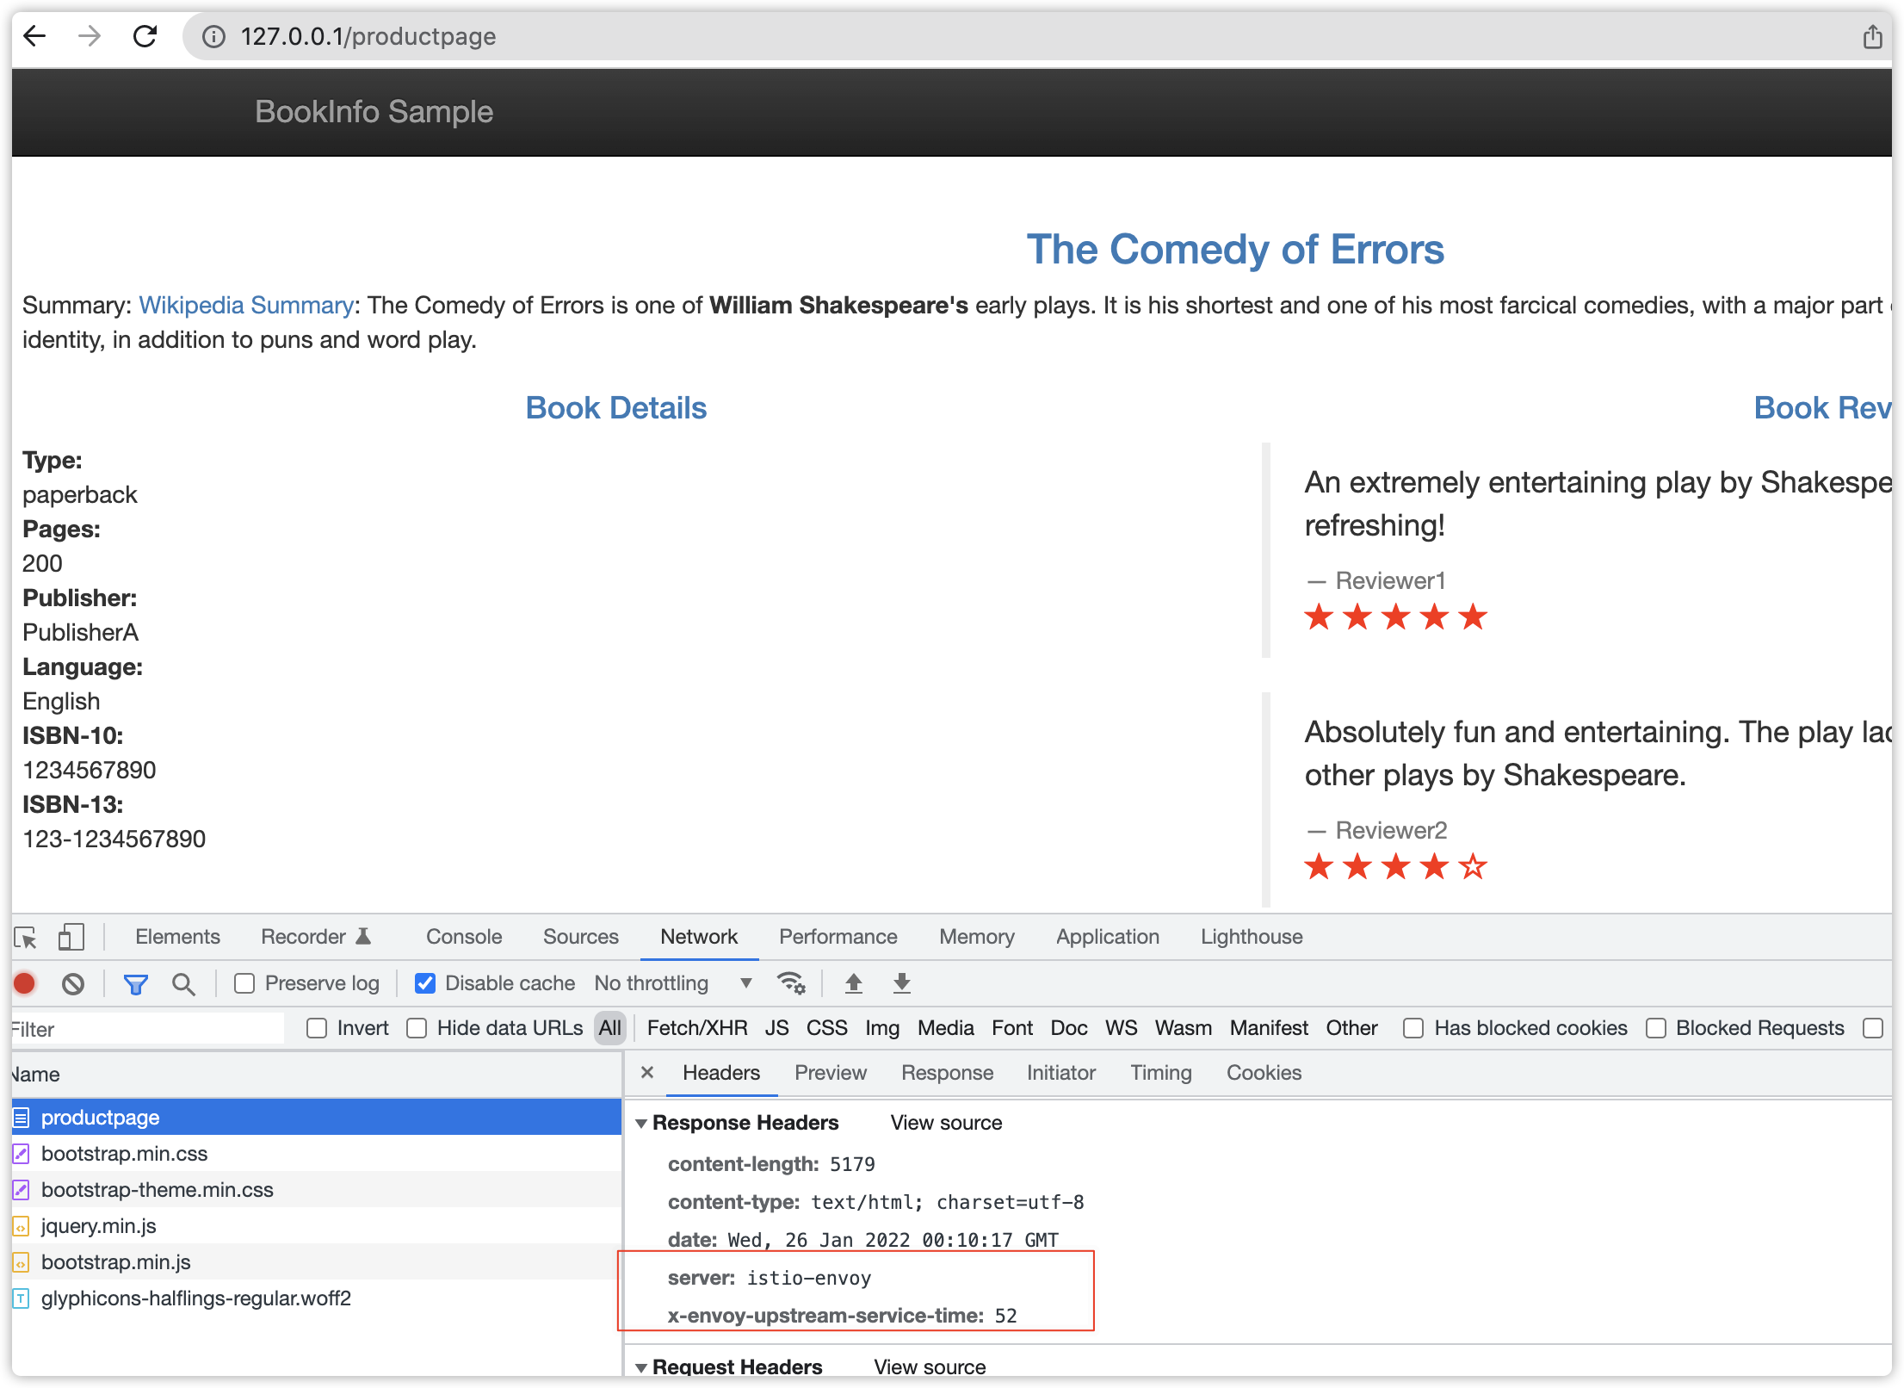Enable the Preserve log checkbox

click(x=245, y=983)
